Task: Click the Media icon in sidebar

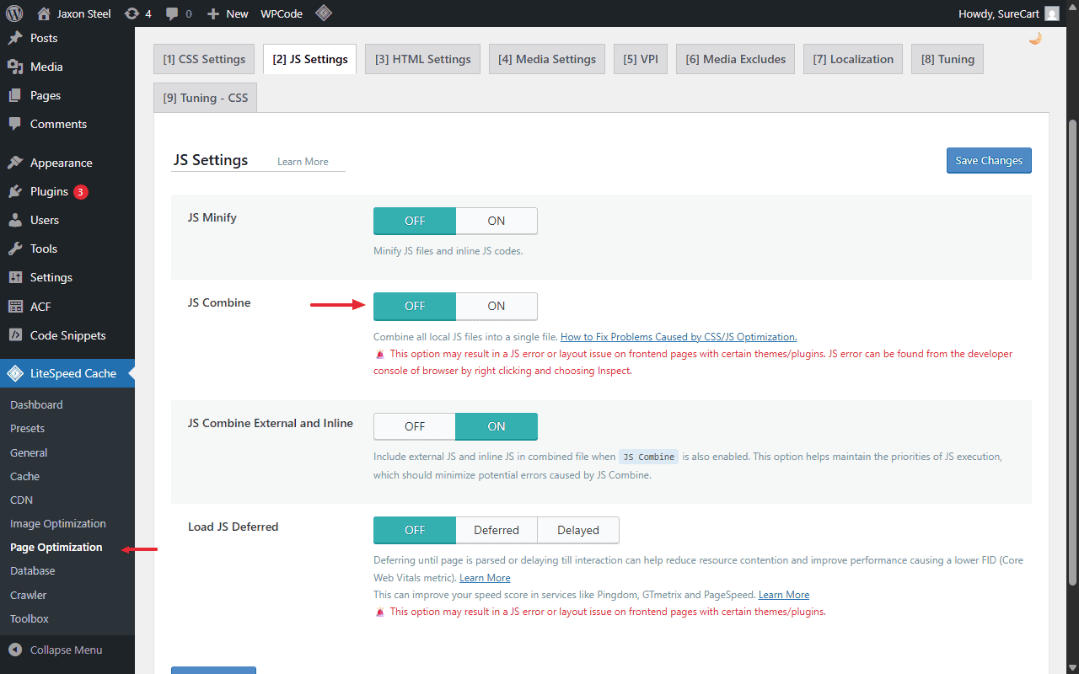Action: coord(15,67)
